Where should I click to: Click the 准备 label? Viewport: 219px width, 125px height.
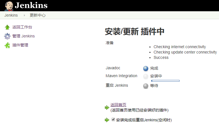(110, 43)
